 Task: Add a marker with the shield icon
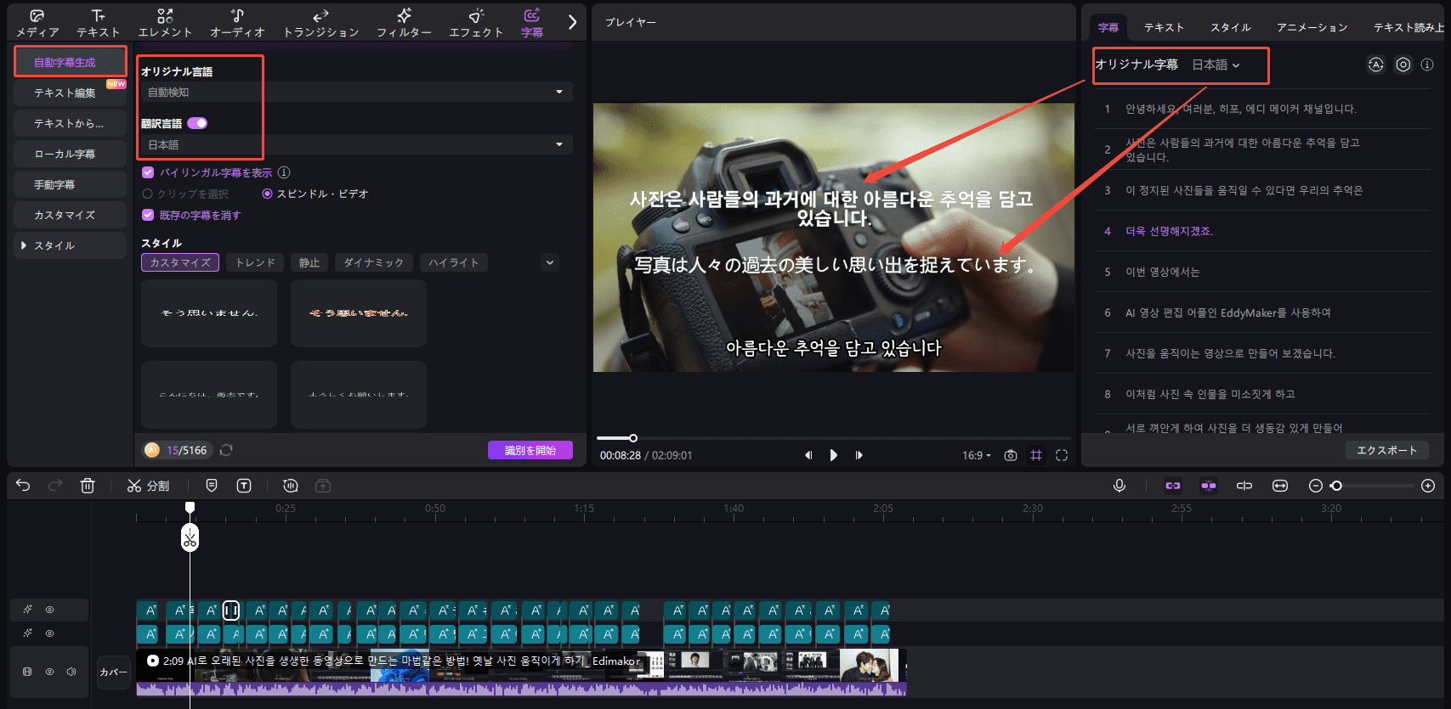212,486
